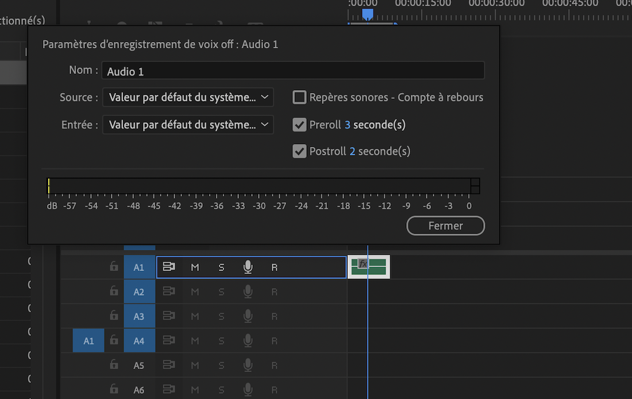This screenshot has height=399, width=632.
Task: Toggle the lock on track A1
Action: (x=114, y=266)
